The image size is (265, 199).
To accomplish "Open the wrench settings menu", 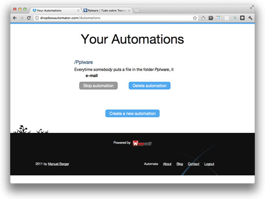I will (x=250, y=18).
